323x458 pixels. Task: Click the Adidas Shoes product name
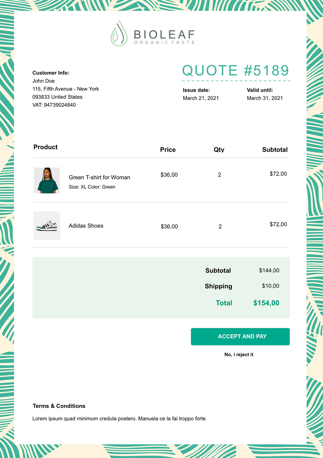point(86,226)
